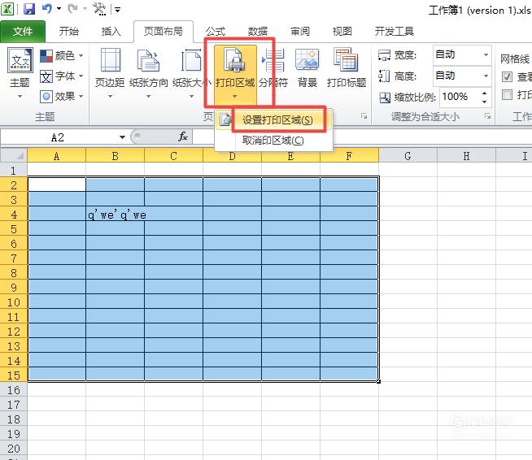Switch to the 公式 tab
Image resolution: width=532 pixels, height=460 pixels.
click(216, 32)
